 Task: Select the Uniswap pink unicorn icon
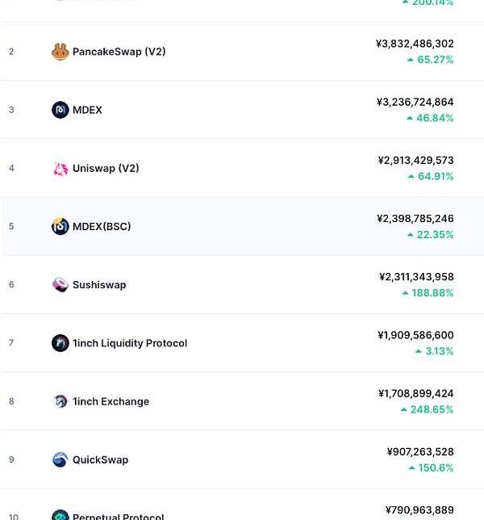60,169
